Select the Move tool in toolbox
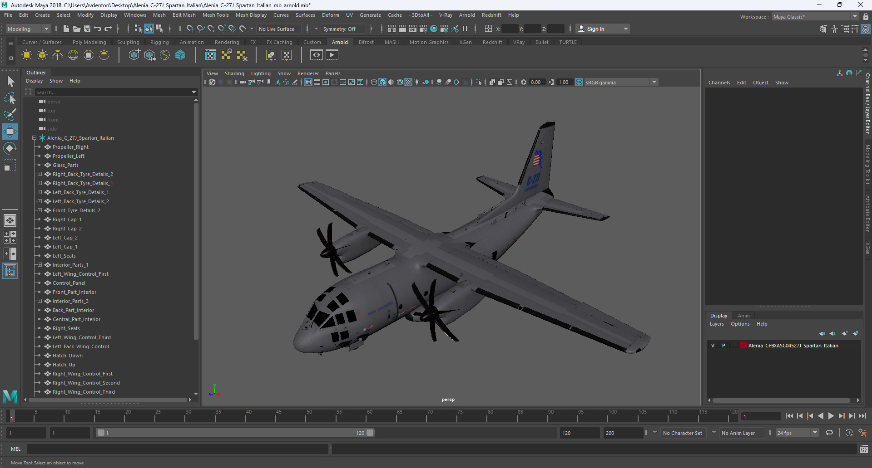The width and height of the screenshot is (872, 468). (10, 132)
